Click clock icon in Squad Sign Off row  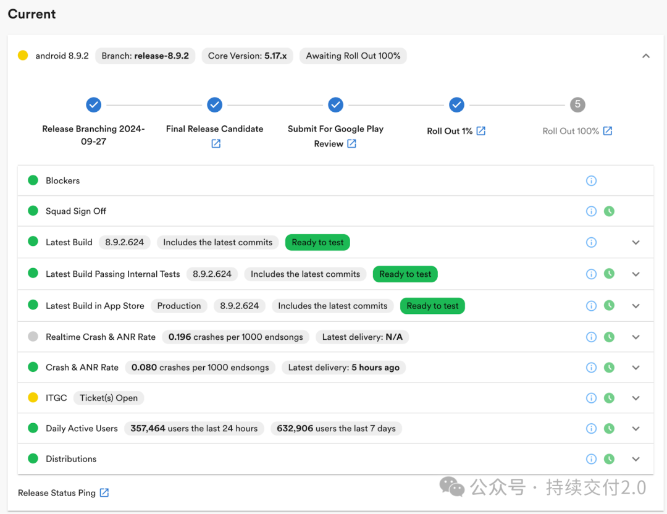pos(609,211)
